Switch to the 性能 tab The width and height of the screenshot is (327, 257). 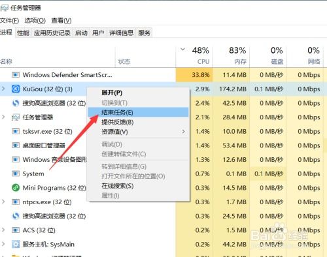[23, 33]
